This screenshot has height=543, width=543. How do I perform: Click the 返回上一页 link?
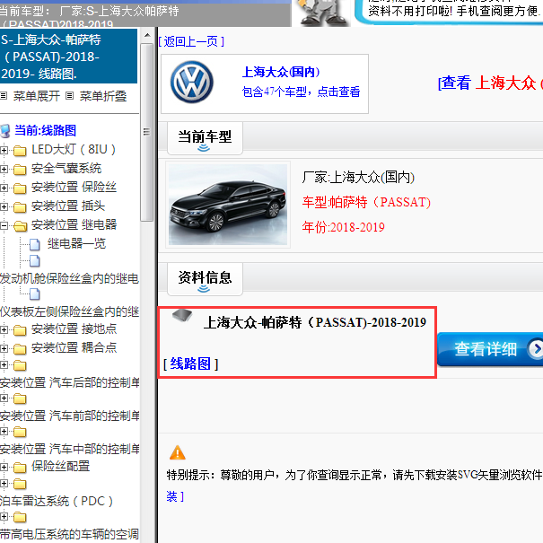[x=191, y=41]
